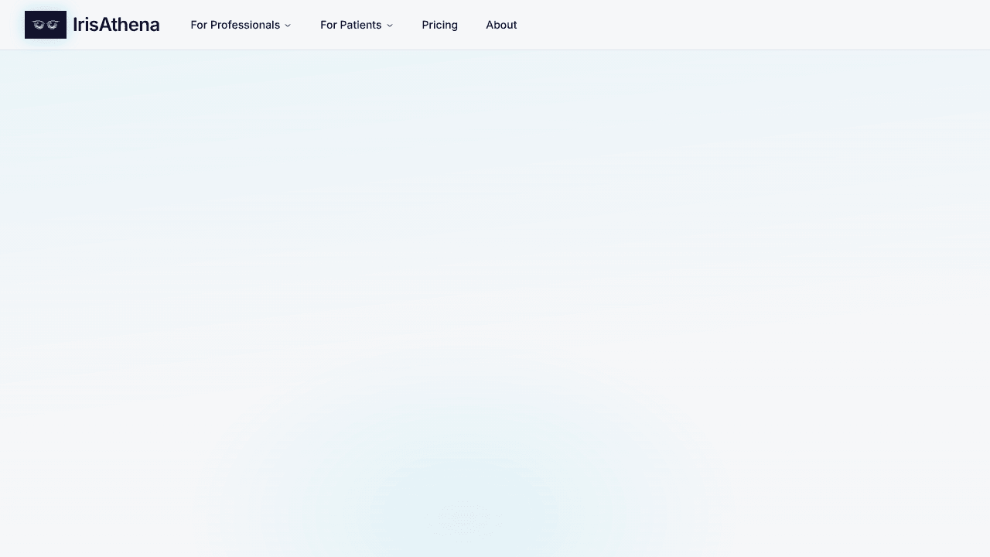Open the About page link
Viewport: 990px width, 557px height.
pos(501,25)
